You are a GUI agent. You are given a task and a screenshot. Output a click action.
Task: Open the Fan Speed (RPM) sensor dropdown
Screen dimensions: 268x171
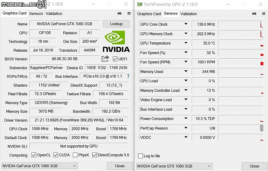[186, 62]
